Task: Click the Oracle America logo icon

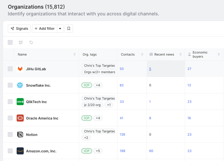Action: tap(20, 118)
